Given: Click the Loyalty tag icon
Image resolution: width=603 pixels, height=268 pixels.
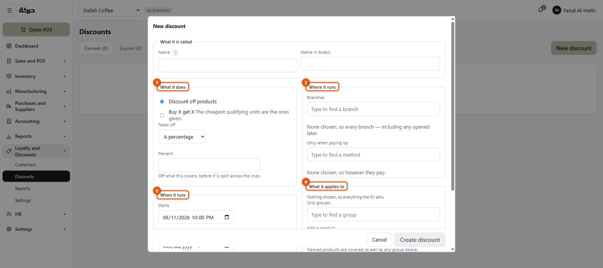Looking at the screenshot, I should 9,151.
